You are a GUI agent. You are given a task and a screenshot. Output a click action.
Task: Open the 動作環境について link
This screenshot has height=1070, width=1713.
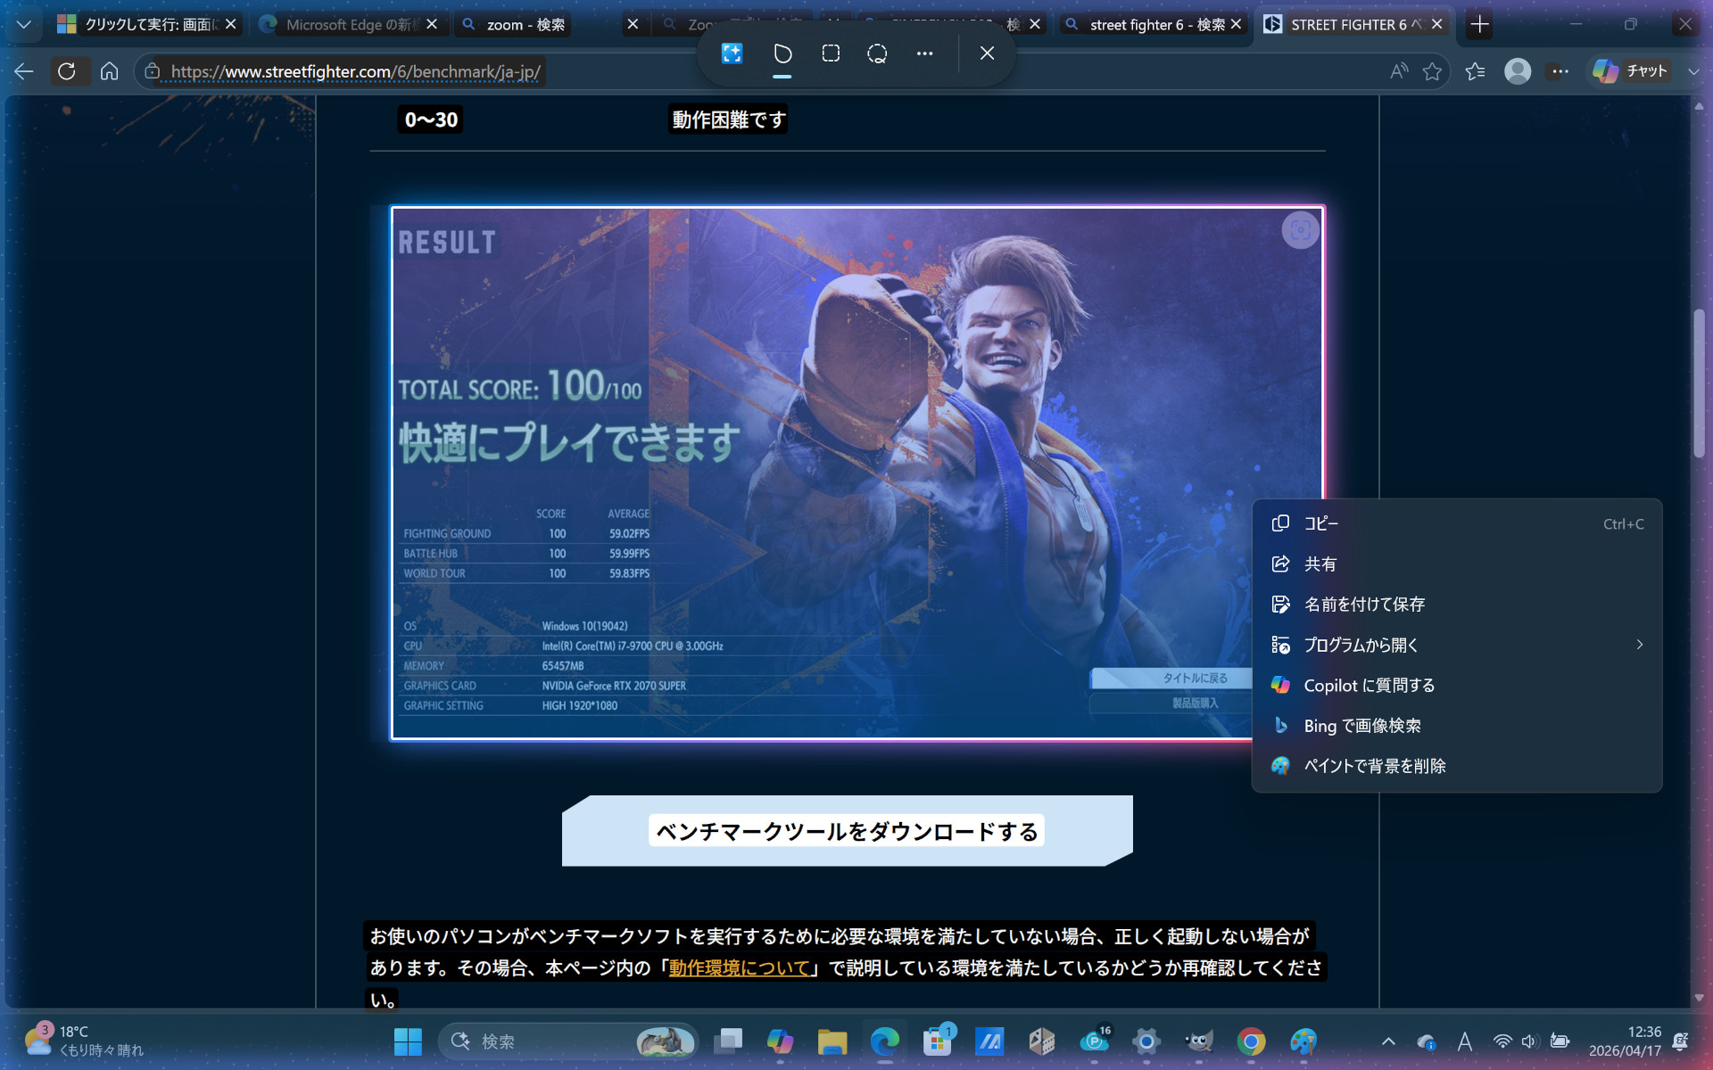point(739,967)
